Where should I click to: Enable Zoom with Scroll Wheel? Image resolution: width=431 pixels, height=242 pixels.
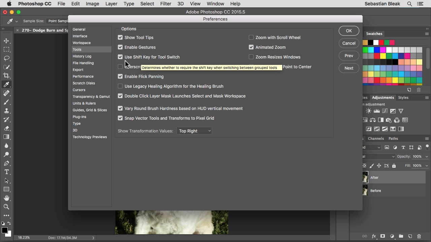pyautogui.click(x=251, y=37)
